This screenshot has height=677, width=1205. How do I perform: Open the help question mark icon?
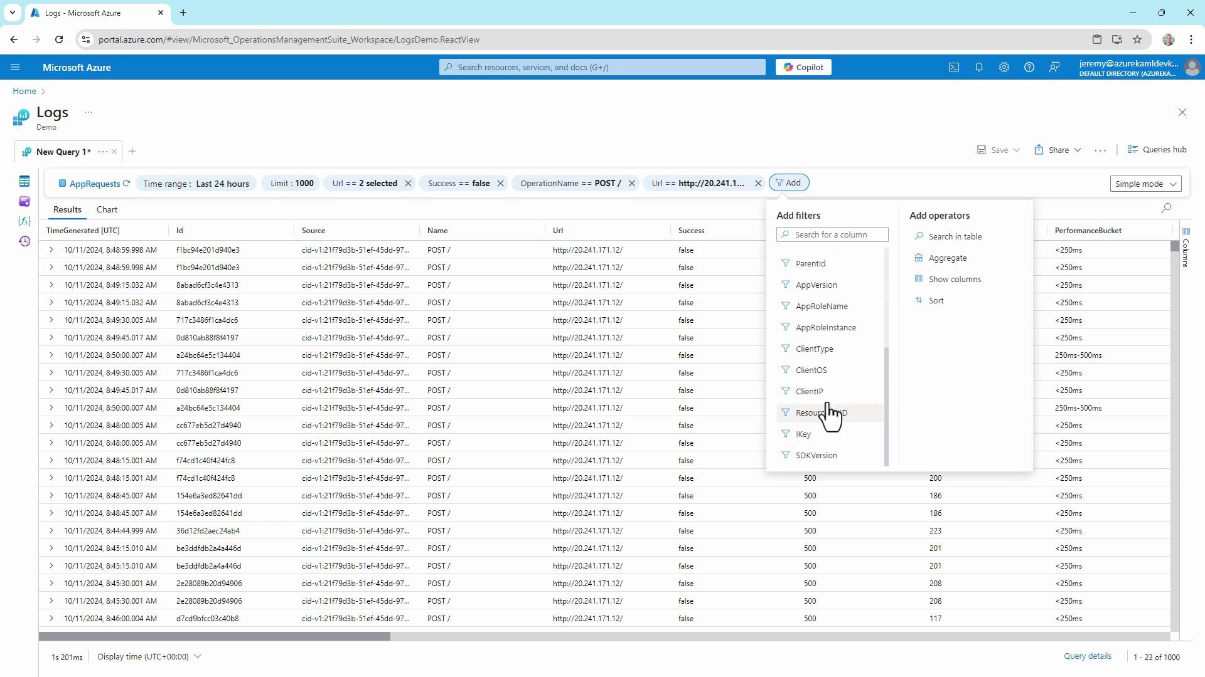[x=1029, y=67]
